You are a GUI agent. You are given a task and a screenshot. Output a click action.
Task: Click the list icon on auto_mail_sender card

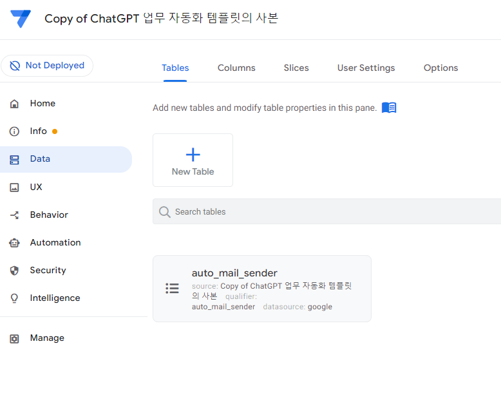pos(172,288)
